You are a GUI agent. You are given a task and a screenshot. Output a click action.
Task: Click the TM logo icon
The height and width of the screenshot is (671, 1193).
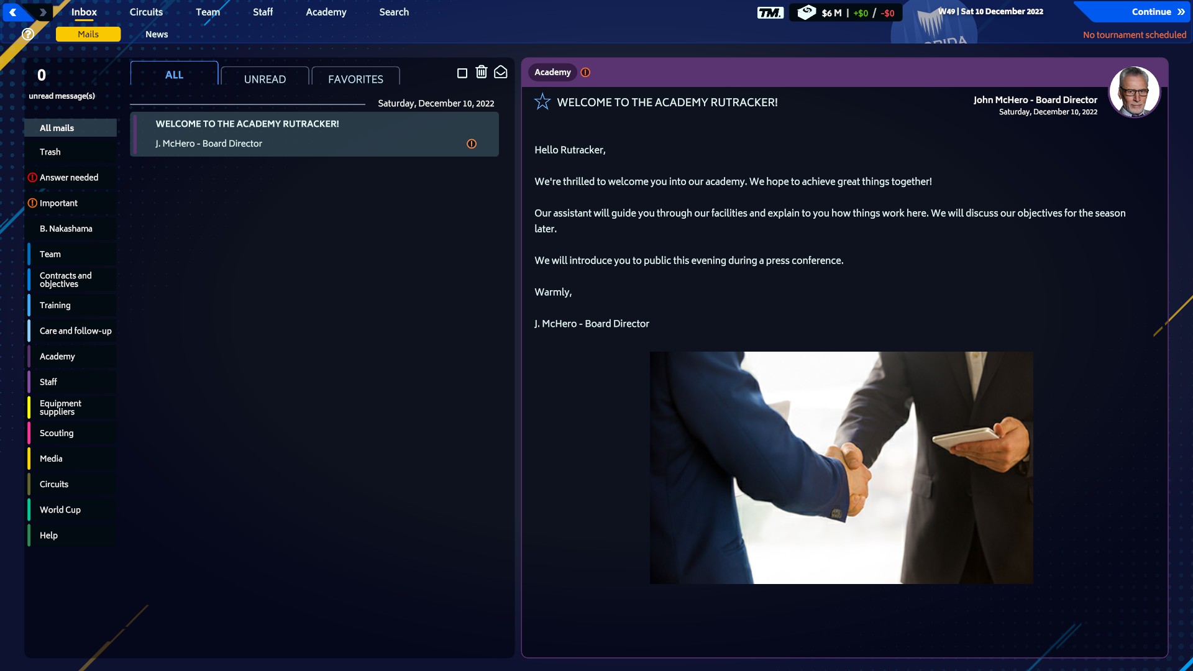[x=770, y=12]
